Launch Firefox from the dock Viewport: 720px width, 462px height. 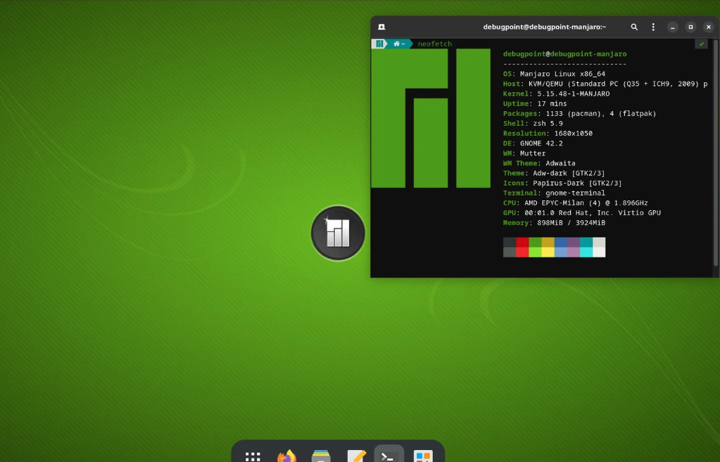click(x=286, y=456)
